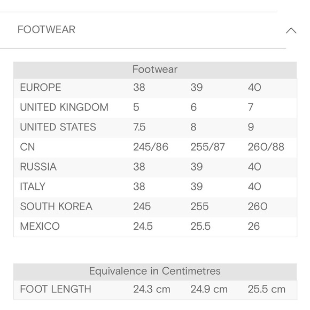
Task: Select United States size 7.5 cell
Action: click(139, 127)
